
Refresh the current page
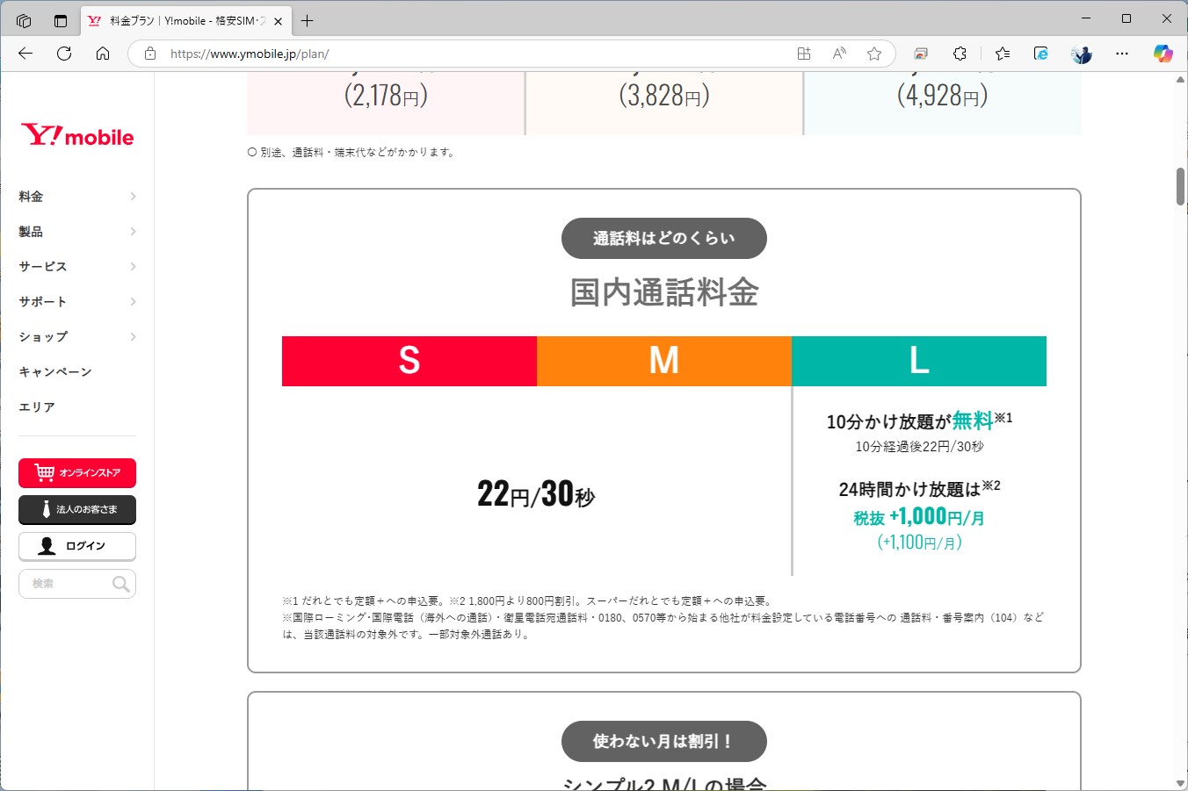(63, 54)
